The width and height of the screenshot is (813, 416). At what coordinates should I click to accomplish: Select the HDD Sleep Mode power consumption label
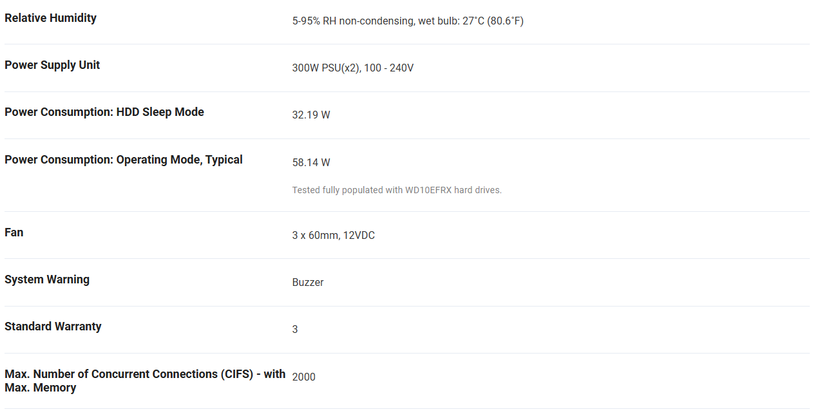(x=104, y=112)
